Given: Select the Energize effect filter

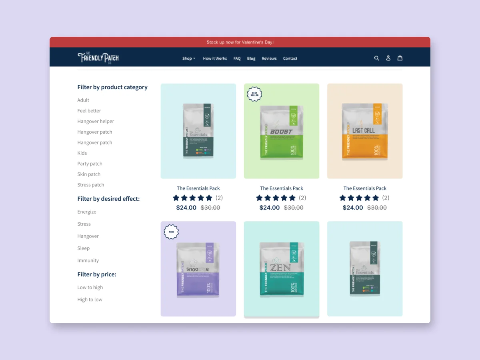Looking at the screenshot, I should [87, 212].
